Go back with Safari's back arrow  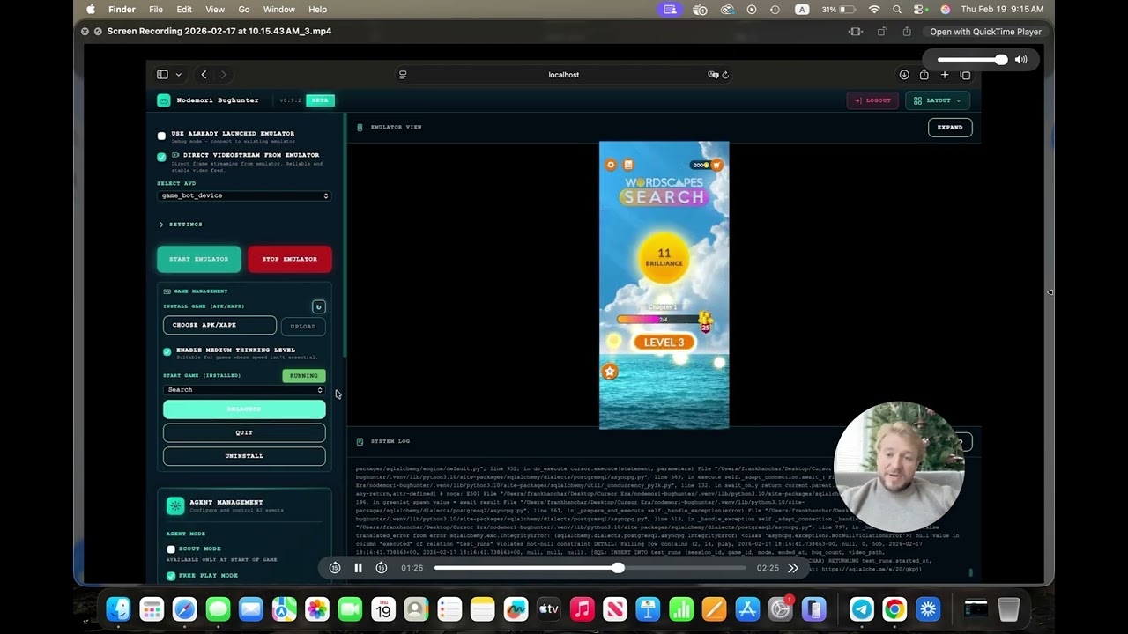tap(204, 75)
